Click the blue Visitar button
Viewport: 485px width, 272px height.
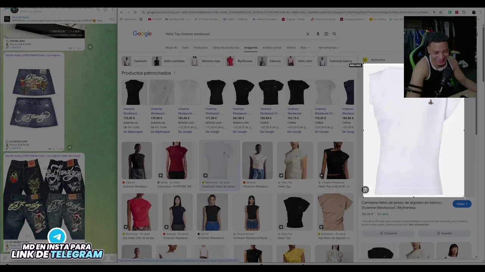click(462, 204)
